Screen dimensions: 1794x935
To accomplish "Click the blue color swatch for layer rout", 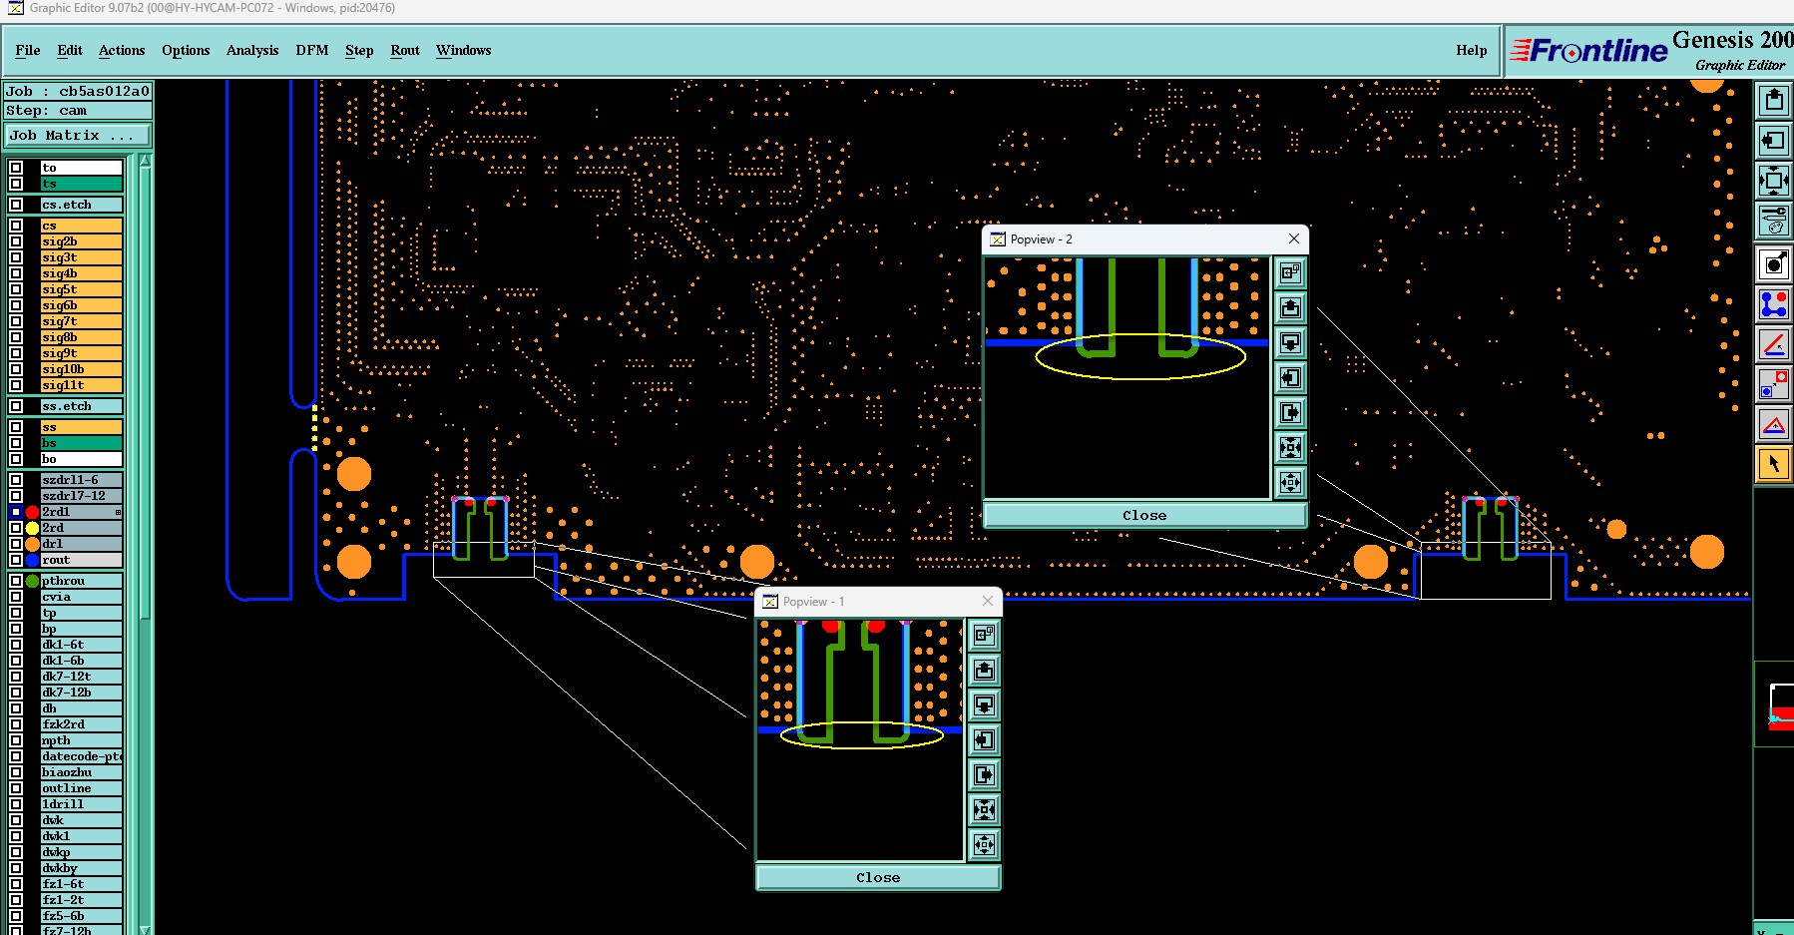I will point(33,560).
